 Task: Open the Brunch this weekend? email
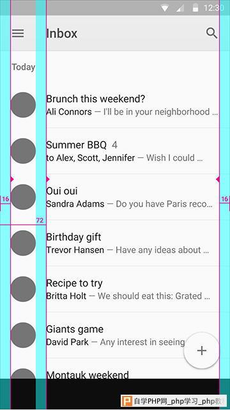[x=115, y=105]
